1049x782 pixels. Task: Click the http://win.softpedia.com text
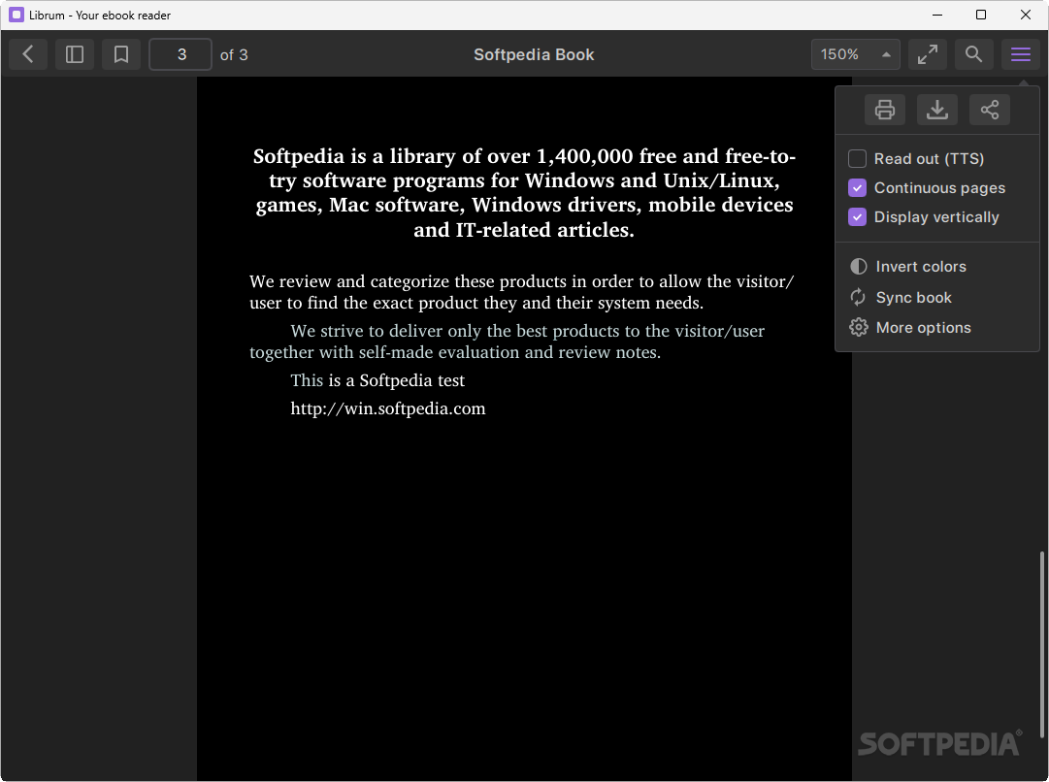388,408
